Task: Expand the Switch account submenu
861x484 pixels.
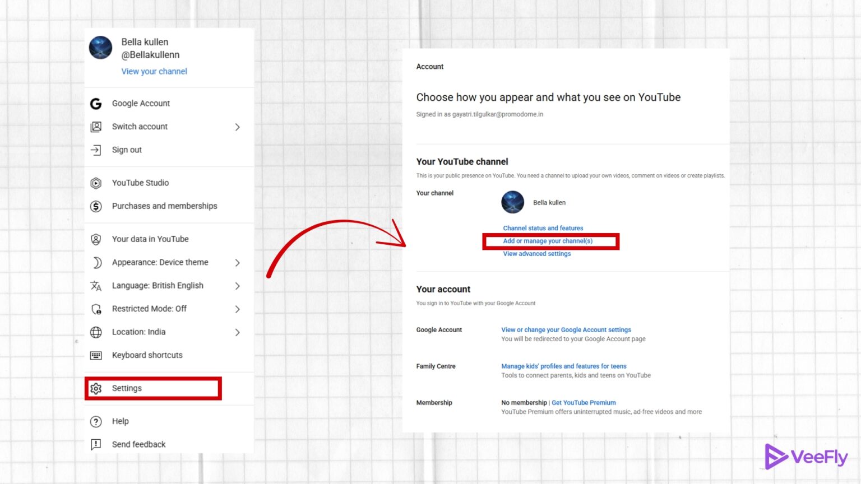Action: point(238,127)
